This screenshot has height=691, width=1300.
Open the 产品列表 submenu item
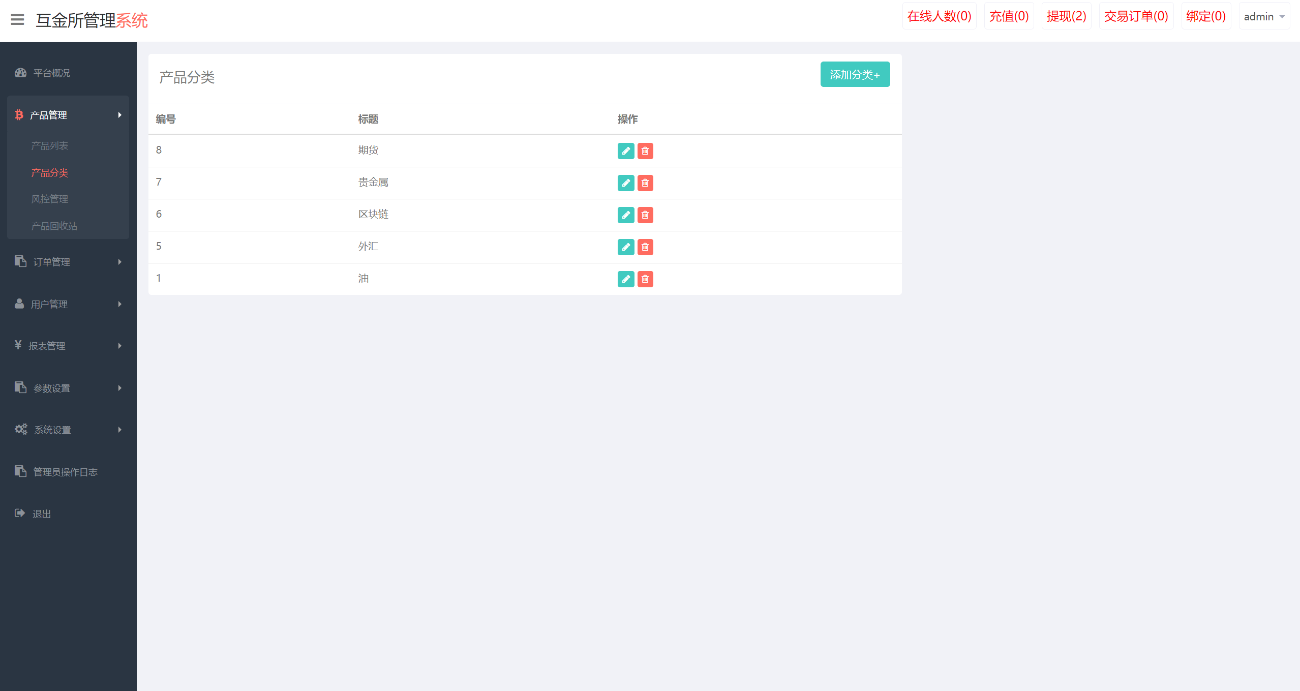50,146
